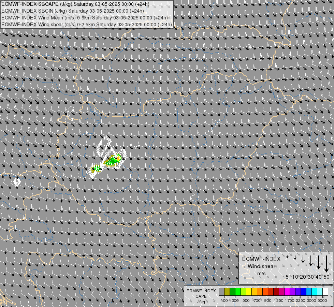334x307 pixels.
Task: Click the white CIN outline above the CAPE patch
Action: coord(104,146)
